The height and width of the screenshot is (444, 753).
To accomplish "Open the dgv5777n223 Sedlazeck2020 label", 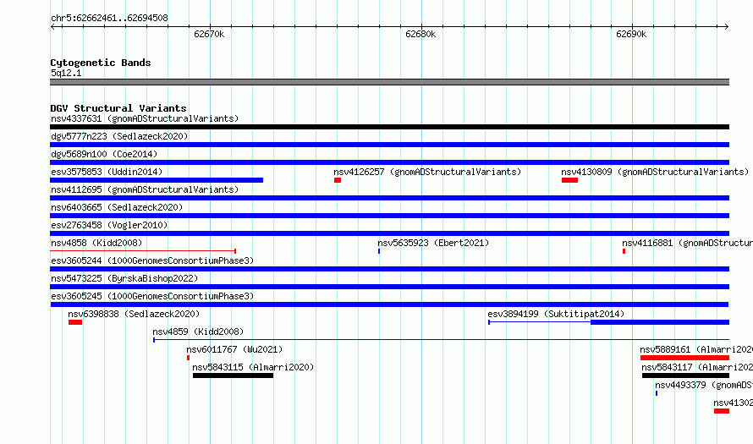I will pyautogui.click(x=119, y=136).
